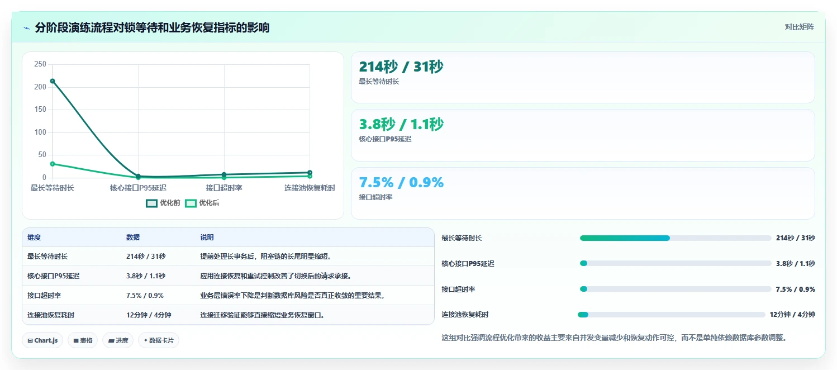Viewport: 837px width, 370px height.
Task: Click the lightning icon beside the title
Action: pyautogui.click(x=27, y=28)
